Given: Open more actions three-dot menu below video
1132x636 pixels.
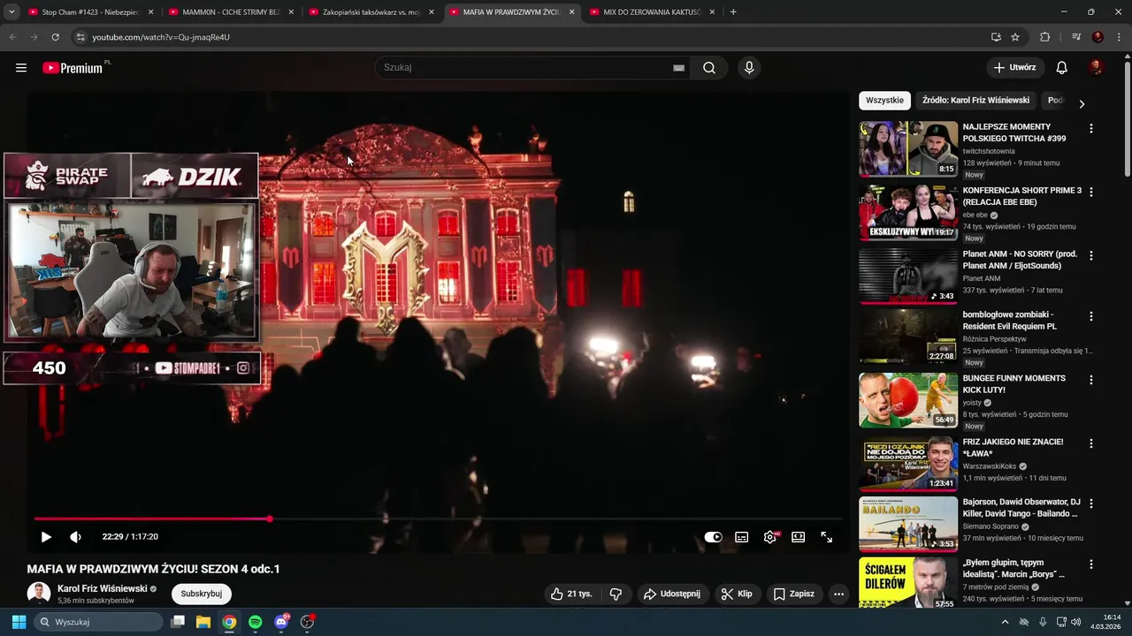Looking at the screenshot, I should tap(839, 594).
